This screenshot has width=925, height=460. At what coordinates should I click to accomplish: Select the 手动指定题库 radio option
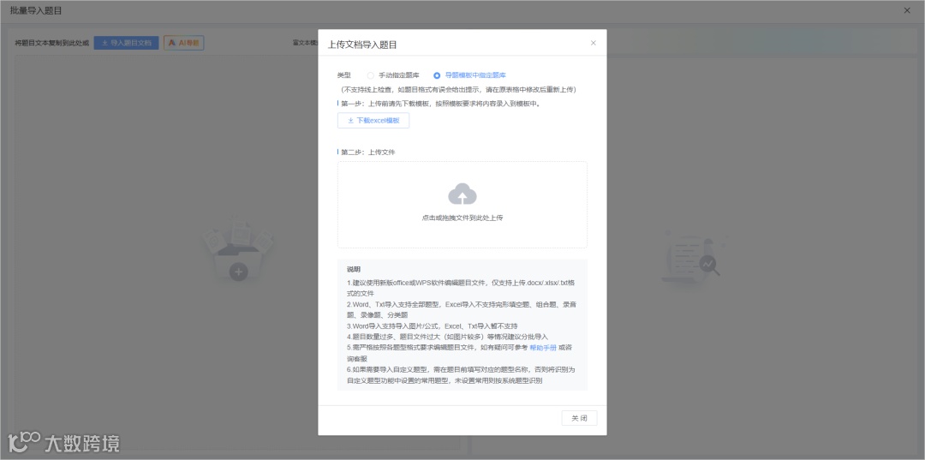click(393, 75)
